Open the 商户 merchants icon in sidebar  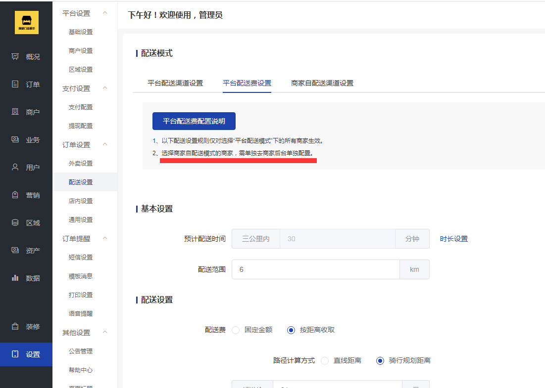15,112
